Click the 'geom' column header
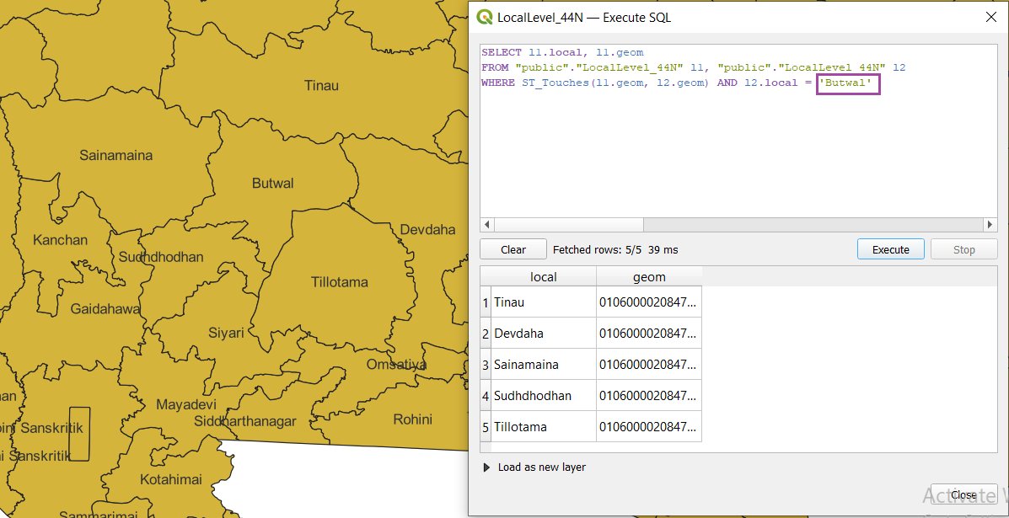Screen dimensions: 1009x518 click(649, 277)
